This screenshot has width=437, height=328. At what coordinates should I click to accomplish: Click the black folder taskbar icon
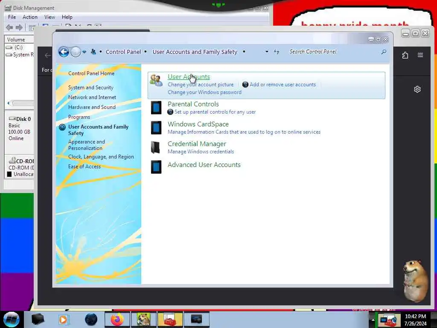(x=38, y=319)
